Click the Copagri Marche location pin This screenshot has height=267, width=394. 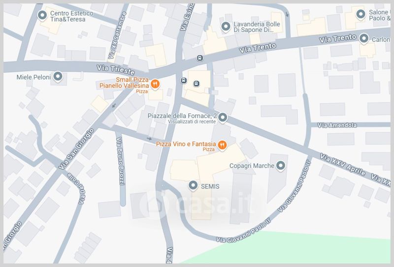[281, 165]
